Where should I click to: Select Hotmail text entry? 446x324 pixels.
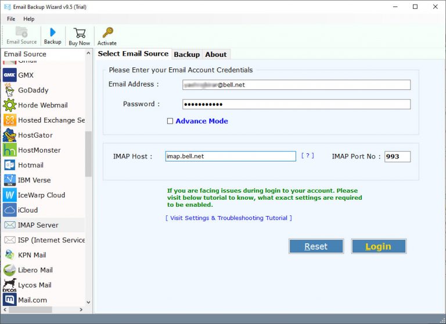(x=31, y=165)
